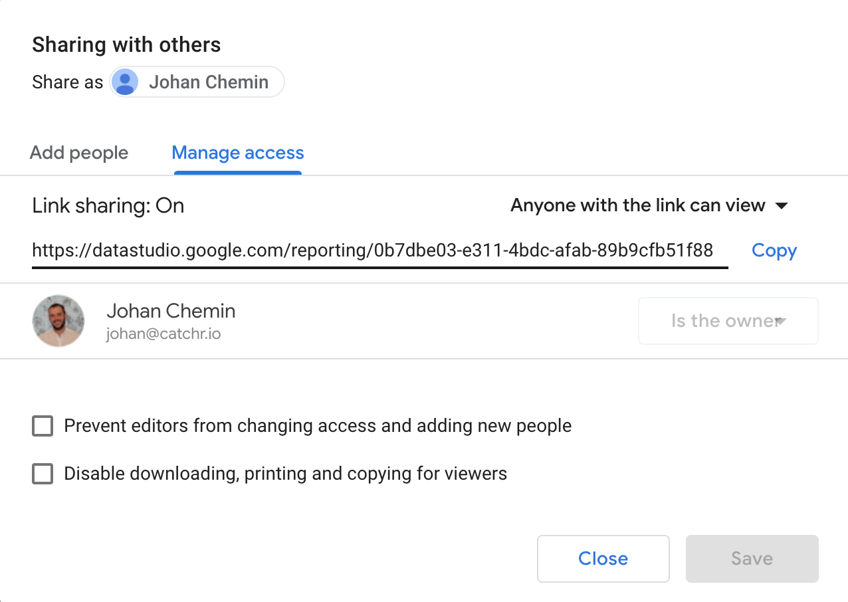This screenshot has height=602, width=848.
Task: Enable preventing editors from changing access
Action: pyautogui.click(x=42, y=426)
